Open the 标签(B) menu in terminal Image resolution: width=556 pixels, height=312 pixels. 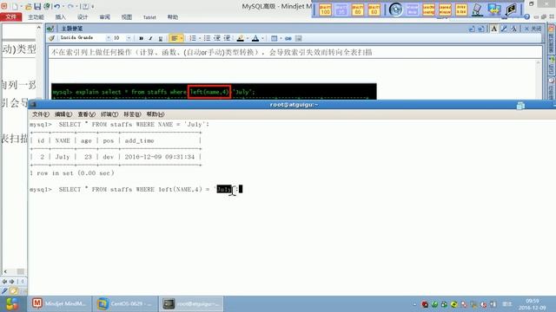(x=132, y=114)
